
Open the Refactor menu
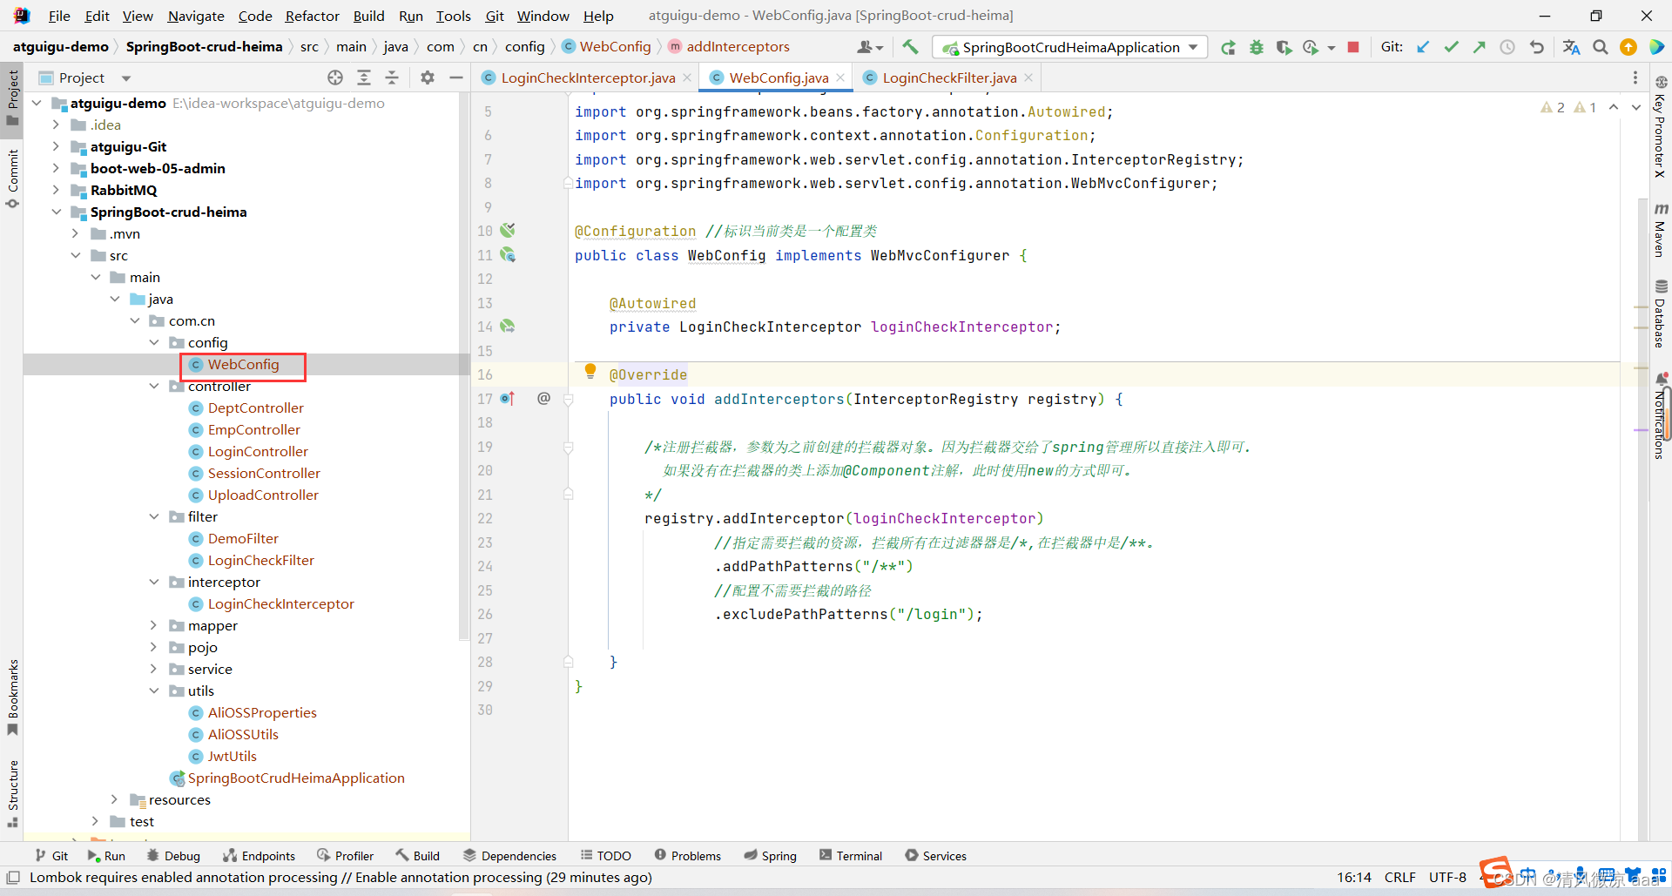click(312, 16)
